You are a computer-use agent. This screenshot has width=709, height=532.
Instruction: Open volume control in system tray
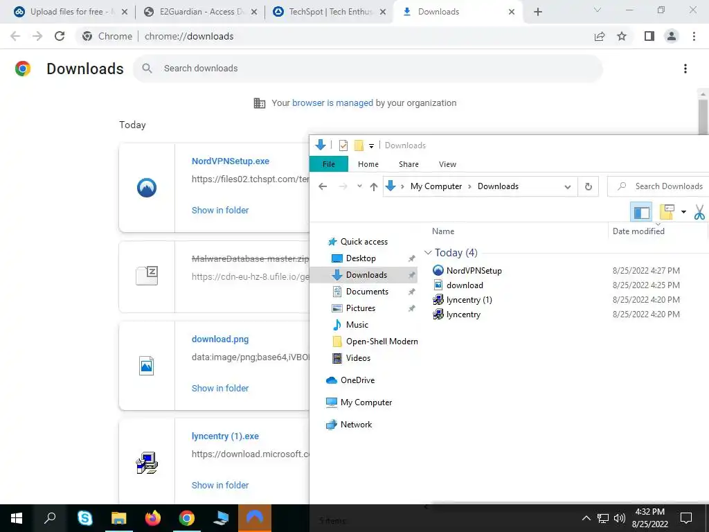point(620,518)
